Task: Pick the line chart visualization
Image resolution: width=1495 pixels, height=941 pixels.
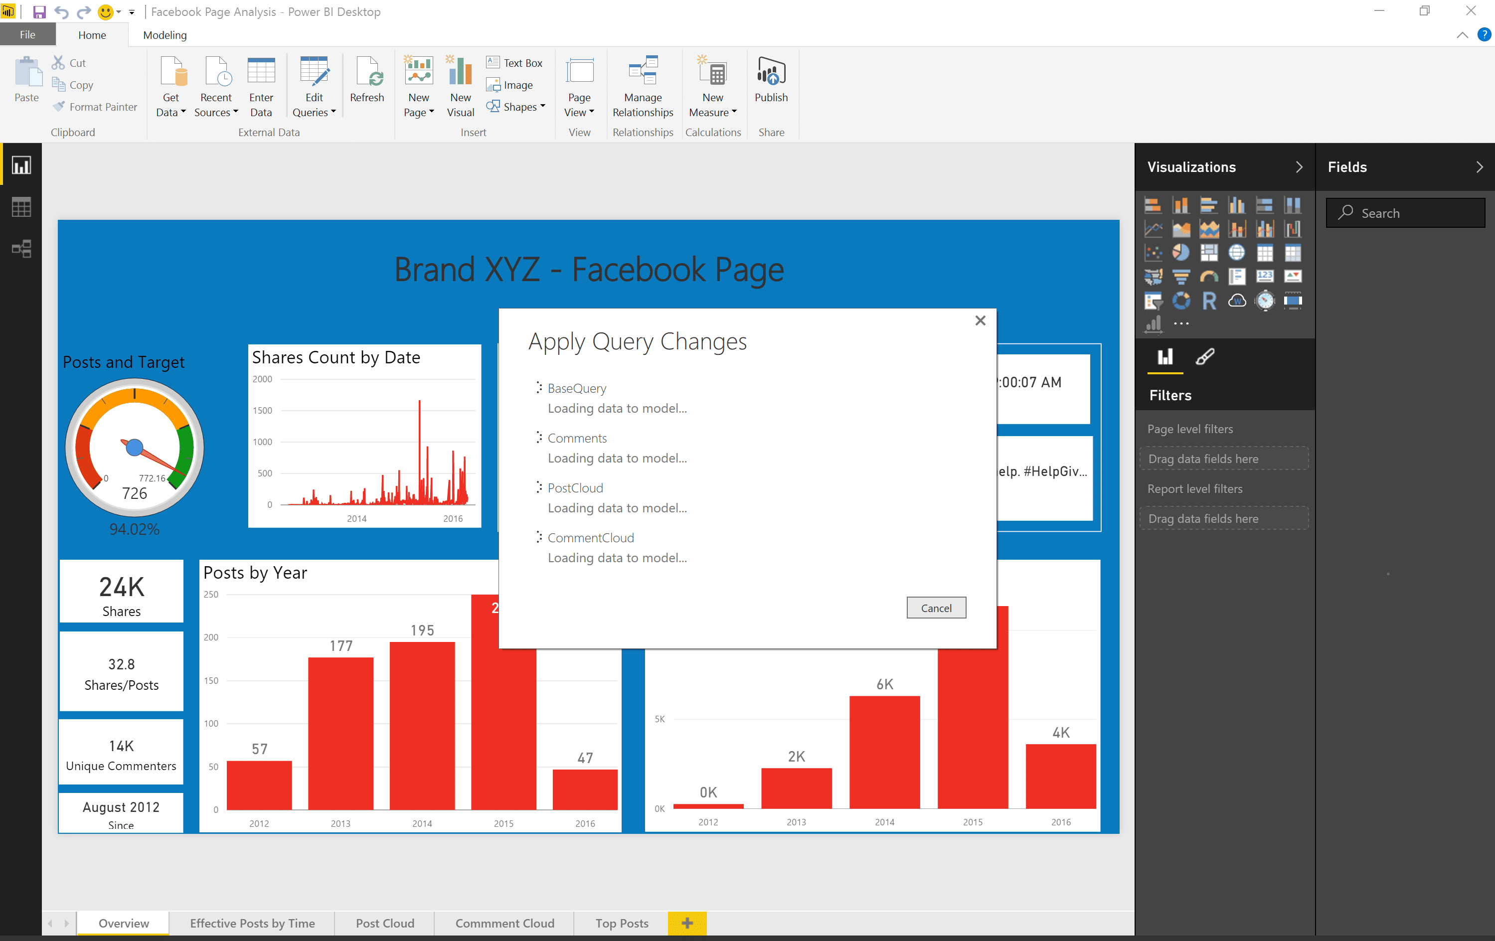Action: pos(1153,229)
